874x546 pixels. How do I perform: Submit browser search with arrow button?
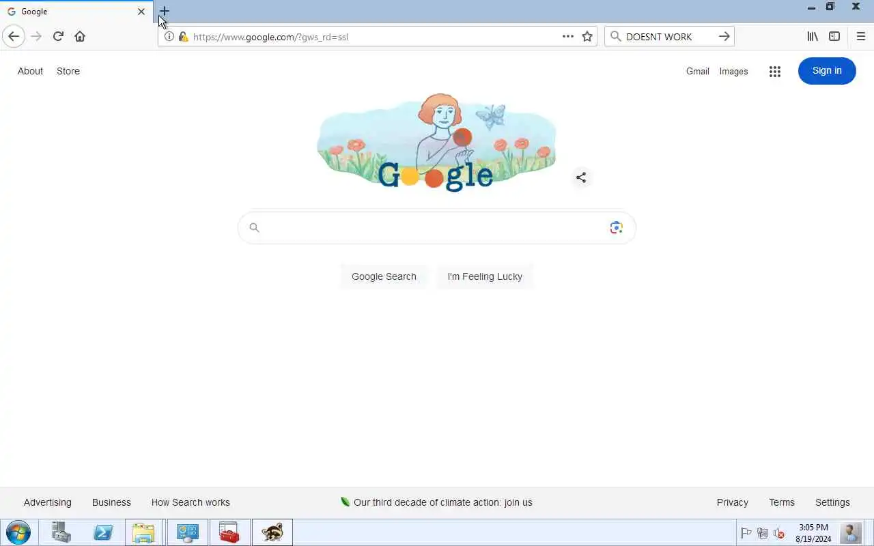pos(724,36)
